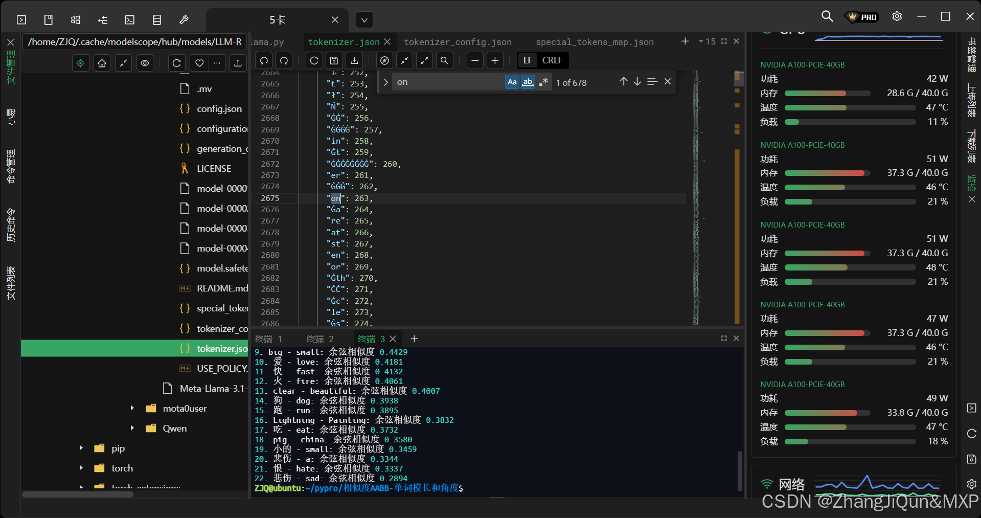Increase editor font size with plus button
The image size is (981, 518).
coord(495,60)
